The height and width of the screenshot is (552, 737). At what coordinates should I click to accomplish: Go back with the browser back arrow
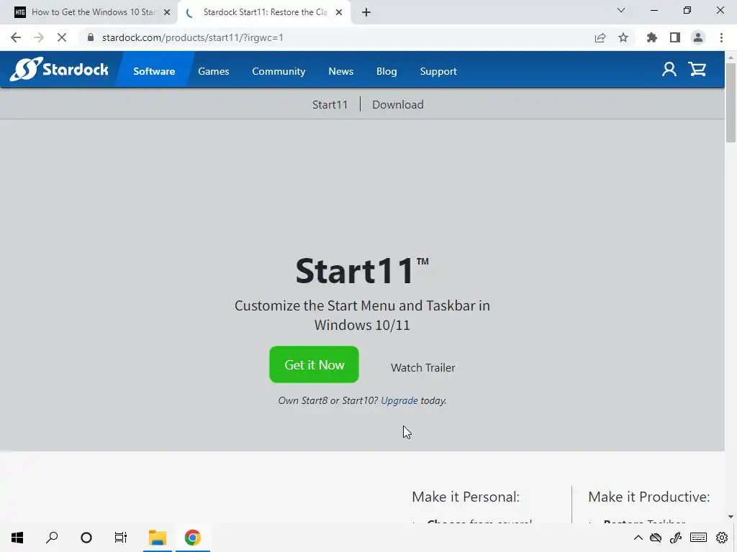coord(16,37)
